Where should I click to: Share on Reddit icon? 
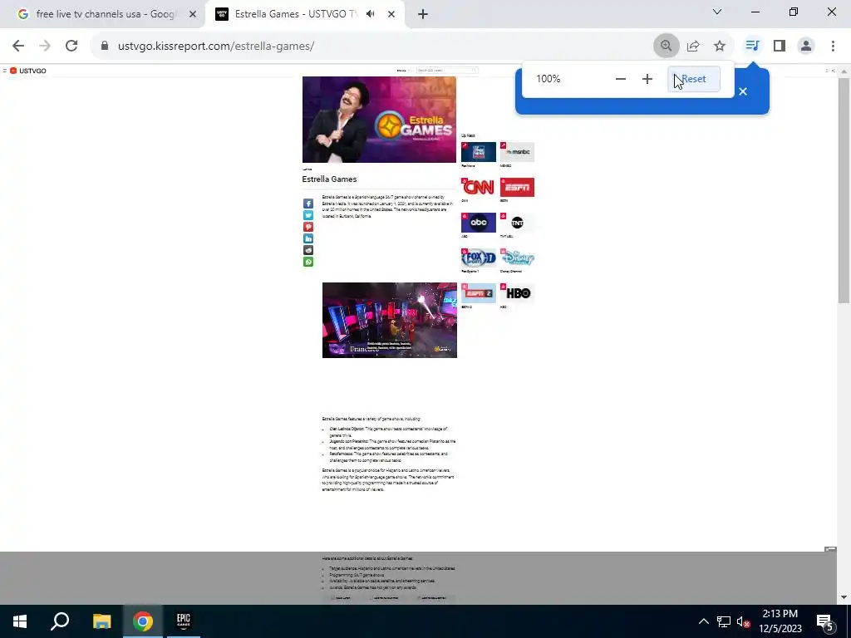[x=308, y=250]
